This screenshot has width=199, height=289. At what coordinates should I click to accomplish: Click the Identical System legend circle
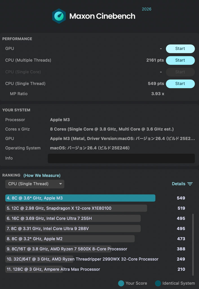pyautogui.click(x=158, y=283)
